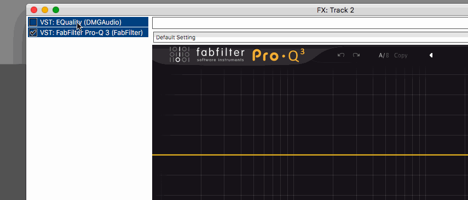Image resolution: width=468 pixels, height=200 pixels.
Task: Enable the EQuality plugin checkbox
Action: 33,22
